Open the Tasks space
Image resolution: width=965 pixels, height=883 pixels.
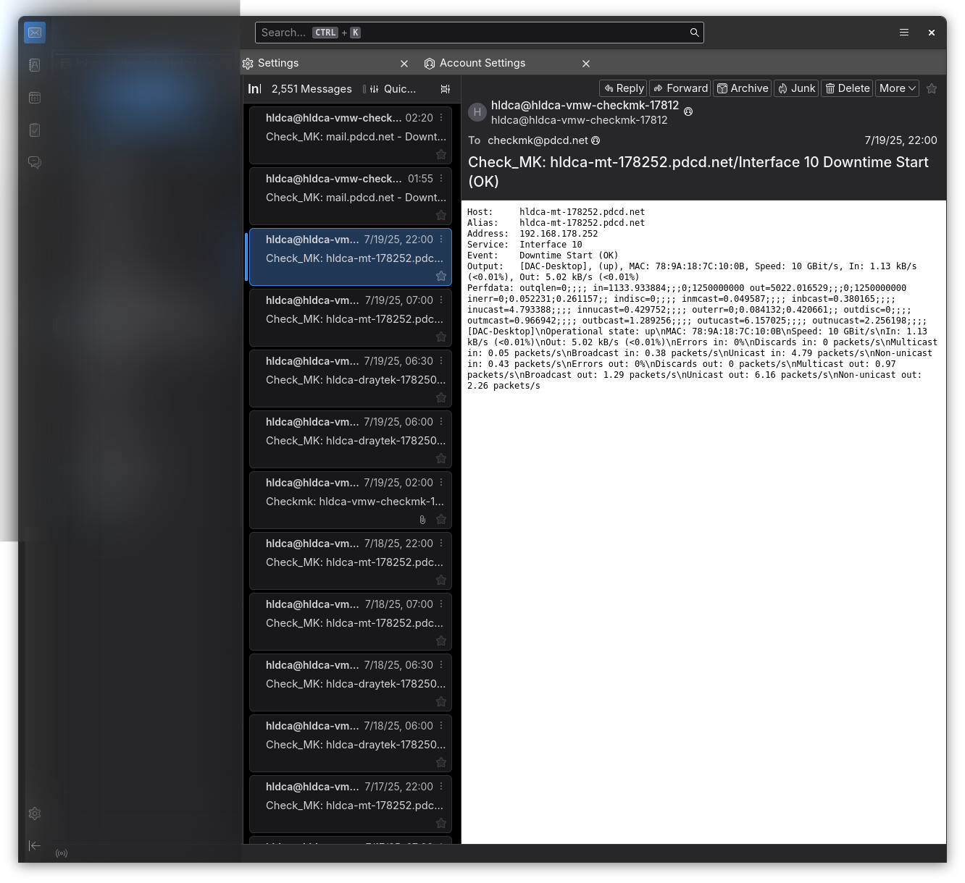34,130
